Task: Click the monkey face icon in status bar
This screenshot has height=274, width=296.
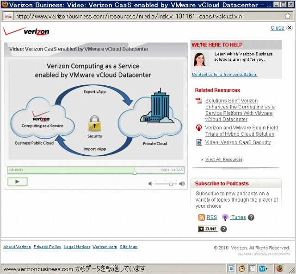Action: tap(241, 268)
